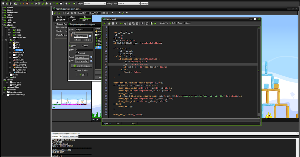Switch to the 'settings' tab in Room Properties
Viewport: 300px width, 157px height.
coord(72,17)
